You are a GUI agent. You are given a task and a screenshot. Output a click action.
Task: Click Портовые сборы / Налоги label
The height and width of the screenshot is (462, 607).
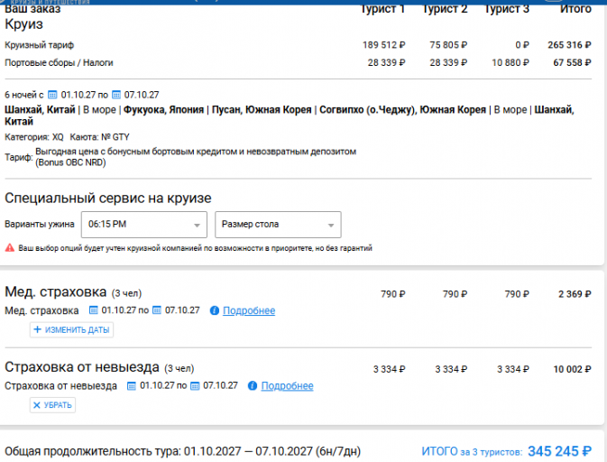(59, 63)
